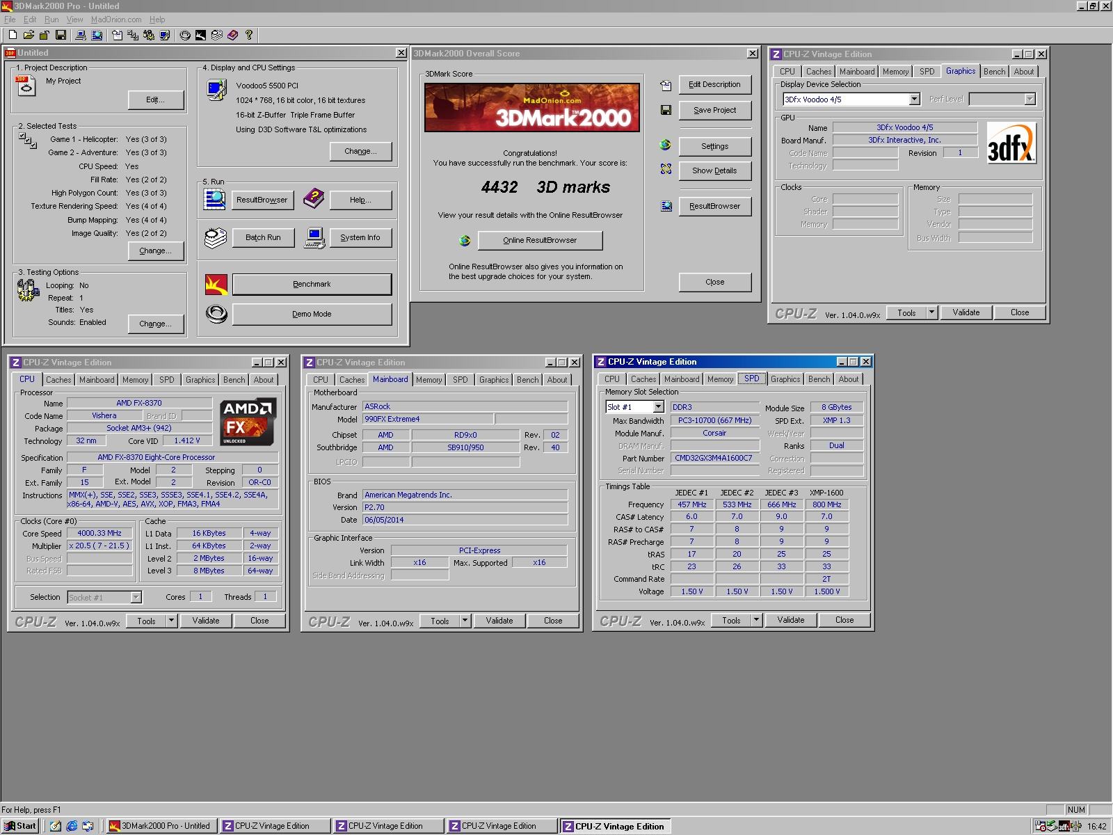Click the Display settings monitor toolbar icon
Screen dimensions: 1113x835
[x=165, y=35]
